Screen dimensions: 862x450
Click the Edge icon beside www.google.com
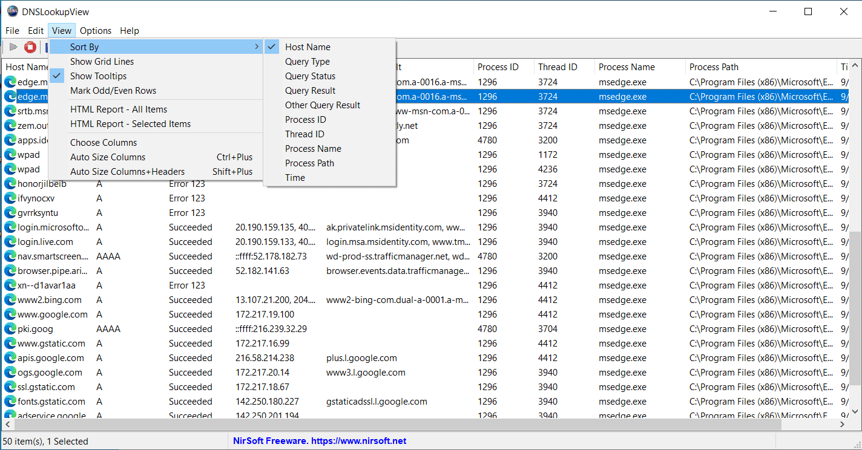click(10, 315)
